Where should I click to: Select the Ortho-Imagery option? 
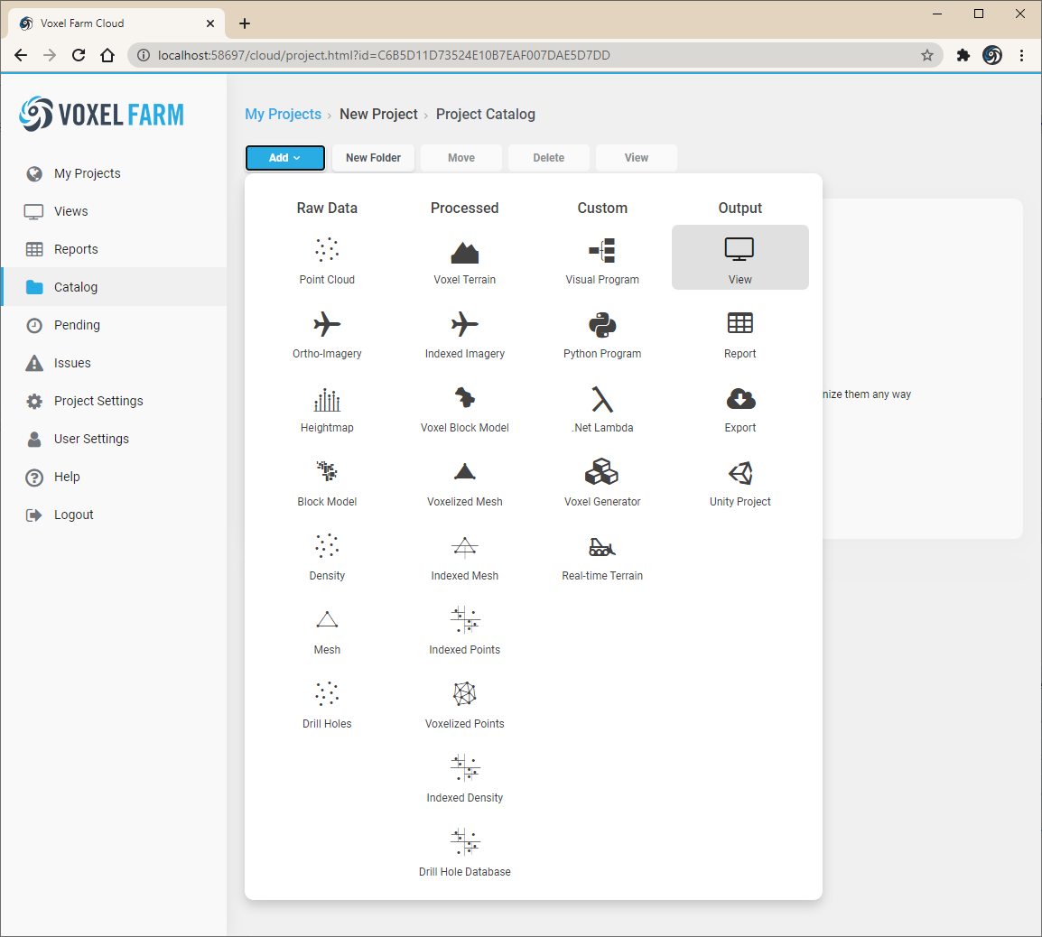[x=327, y=335]
